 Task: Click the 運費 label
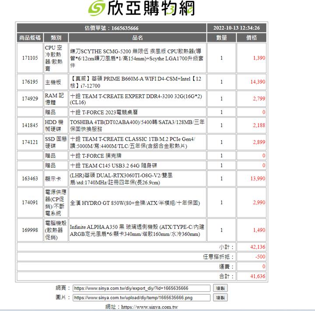tap(227, 266)
